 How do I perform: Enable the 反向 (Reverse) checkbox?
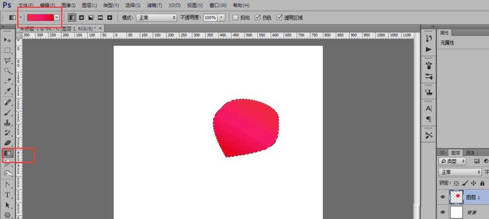[235, 18]
